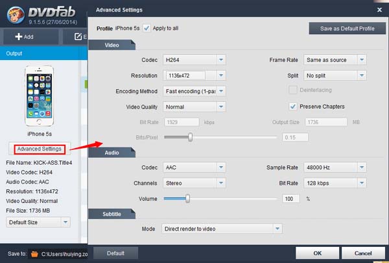Click the orange folder icon beside Save to
The width and height of the screenshot is (389, 263).
point(34,254)
